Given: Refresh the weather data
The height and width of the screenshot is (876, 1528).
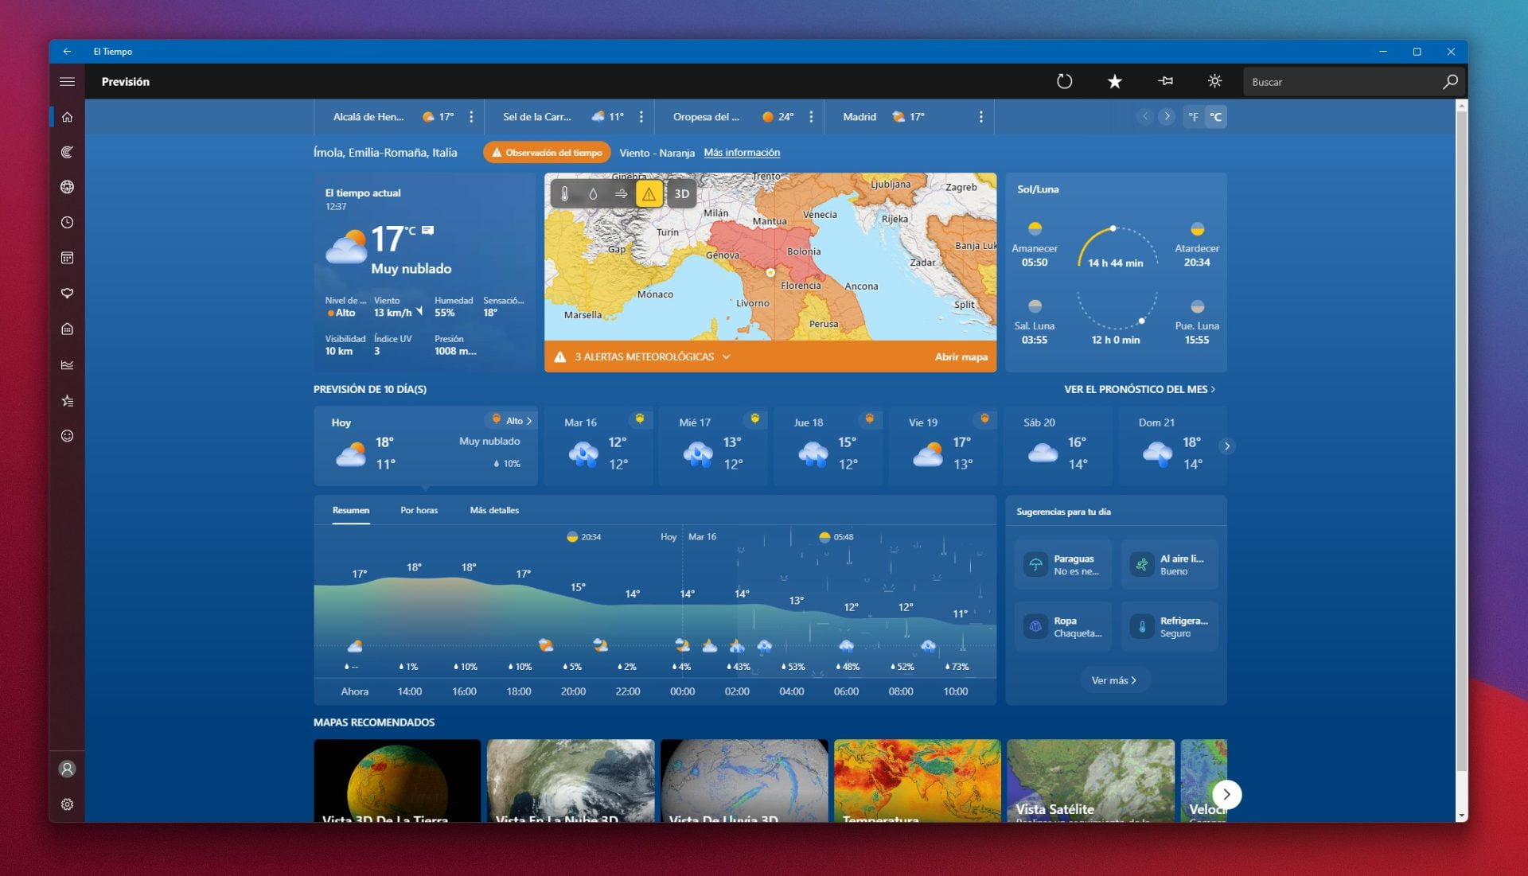Looking at the screenshot, I should [x=1065, y=81].
